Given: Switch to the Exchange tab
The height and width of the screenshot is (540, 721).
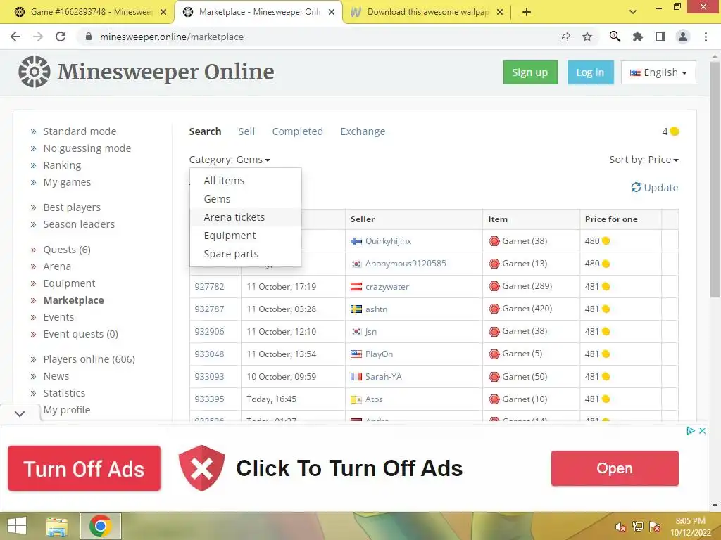Looking at the screenshot, I should [363, 131].
